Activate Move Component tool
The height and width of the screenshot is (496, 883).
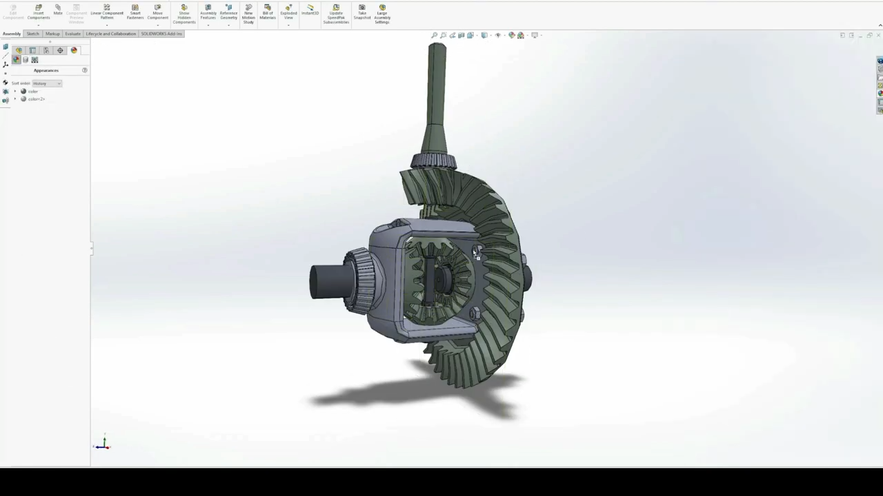pos(157,12)
